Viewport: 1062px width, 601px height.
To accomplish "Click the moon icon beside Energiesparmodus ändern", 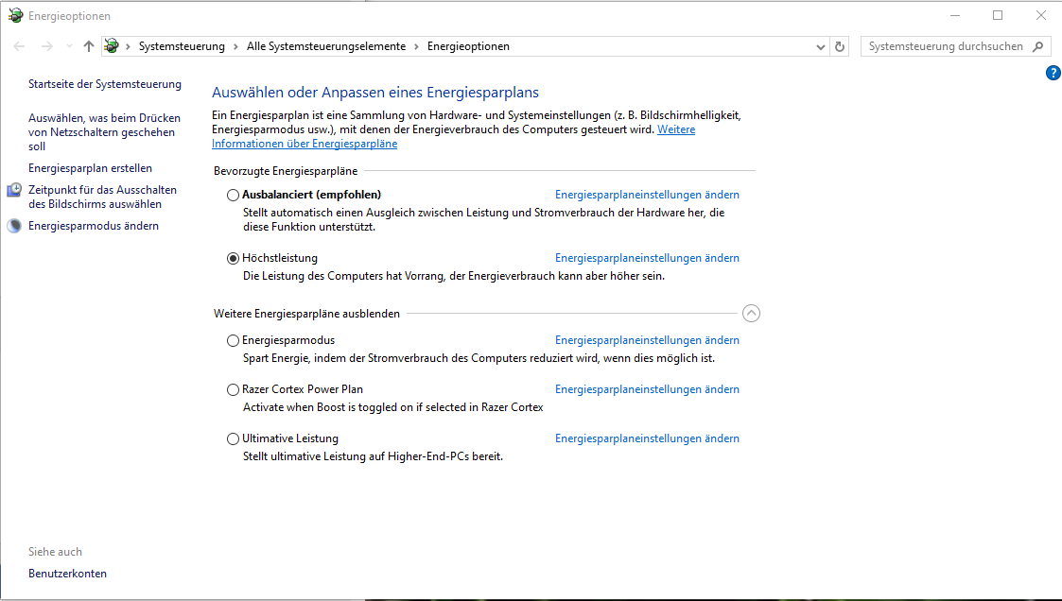I will [x=14, y=226].
